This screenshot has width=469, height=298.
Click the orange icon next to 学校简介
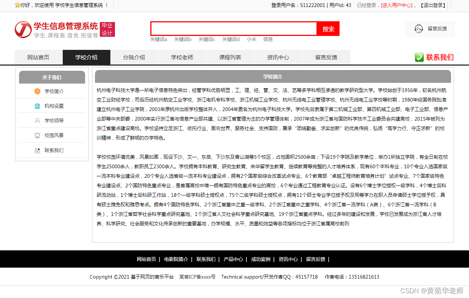click(37, 91)
